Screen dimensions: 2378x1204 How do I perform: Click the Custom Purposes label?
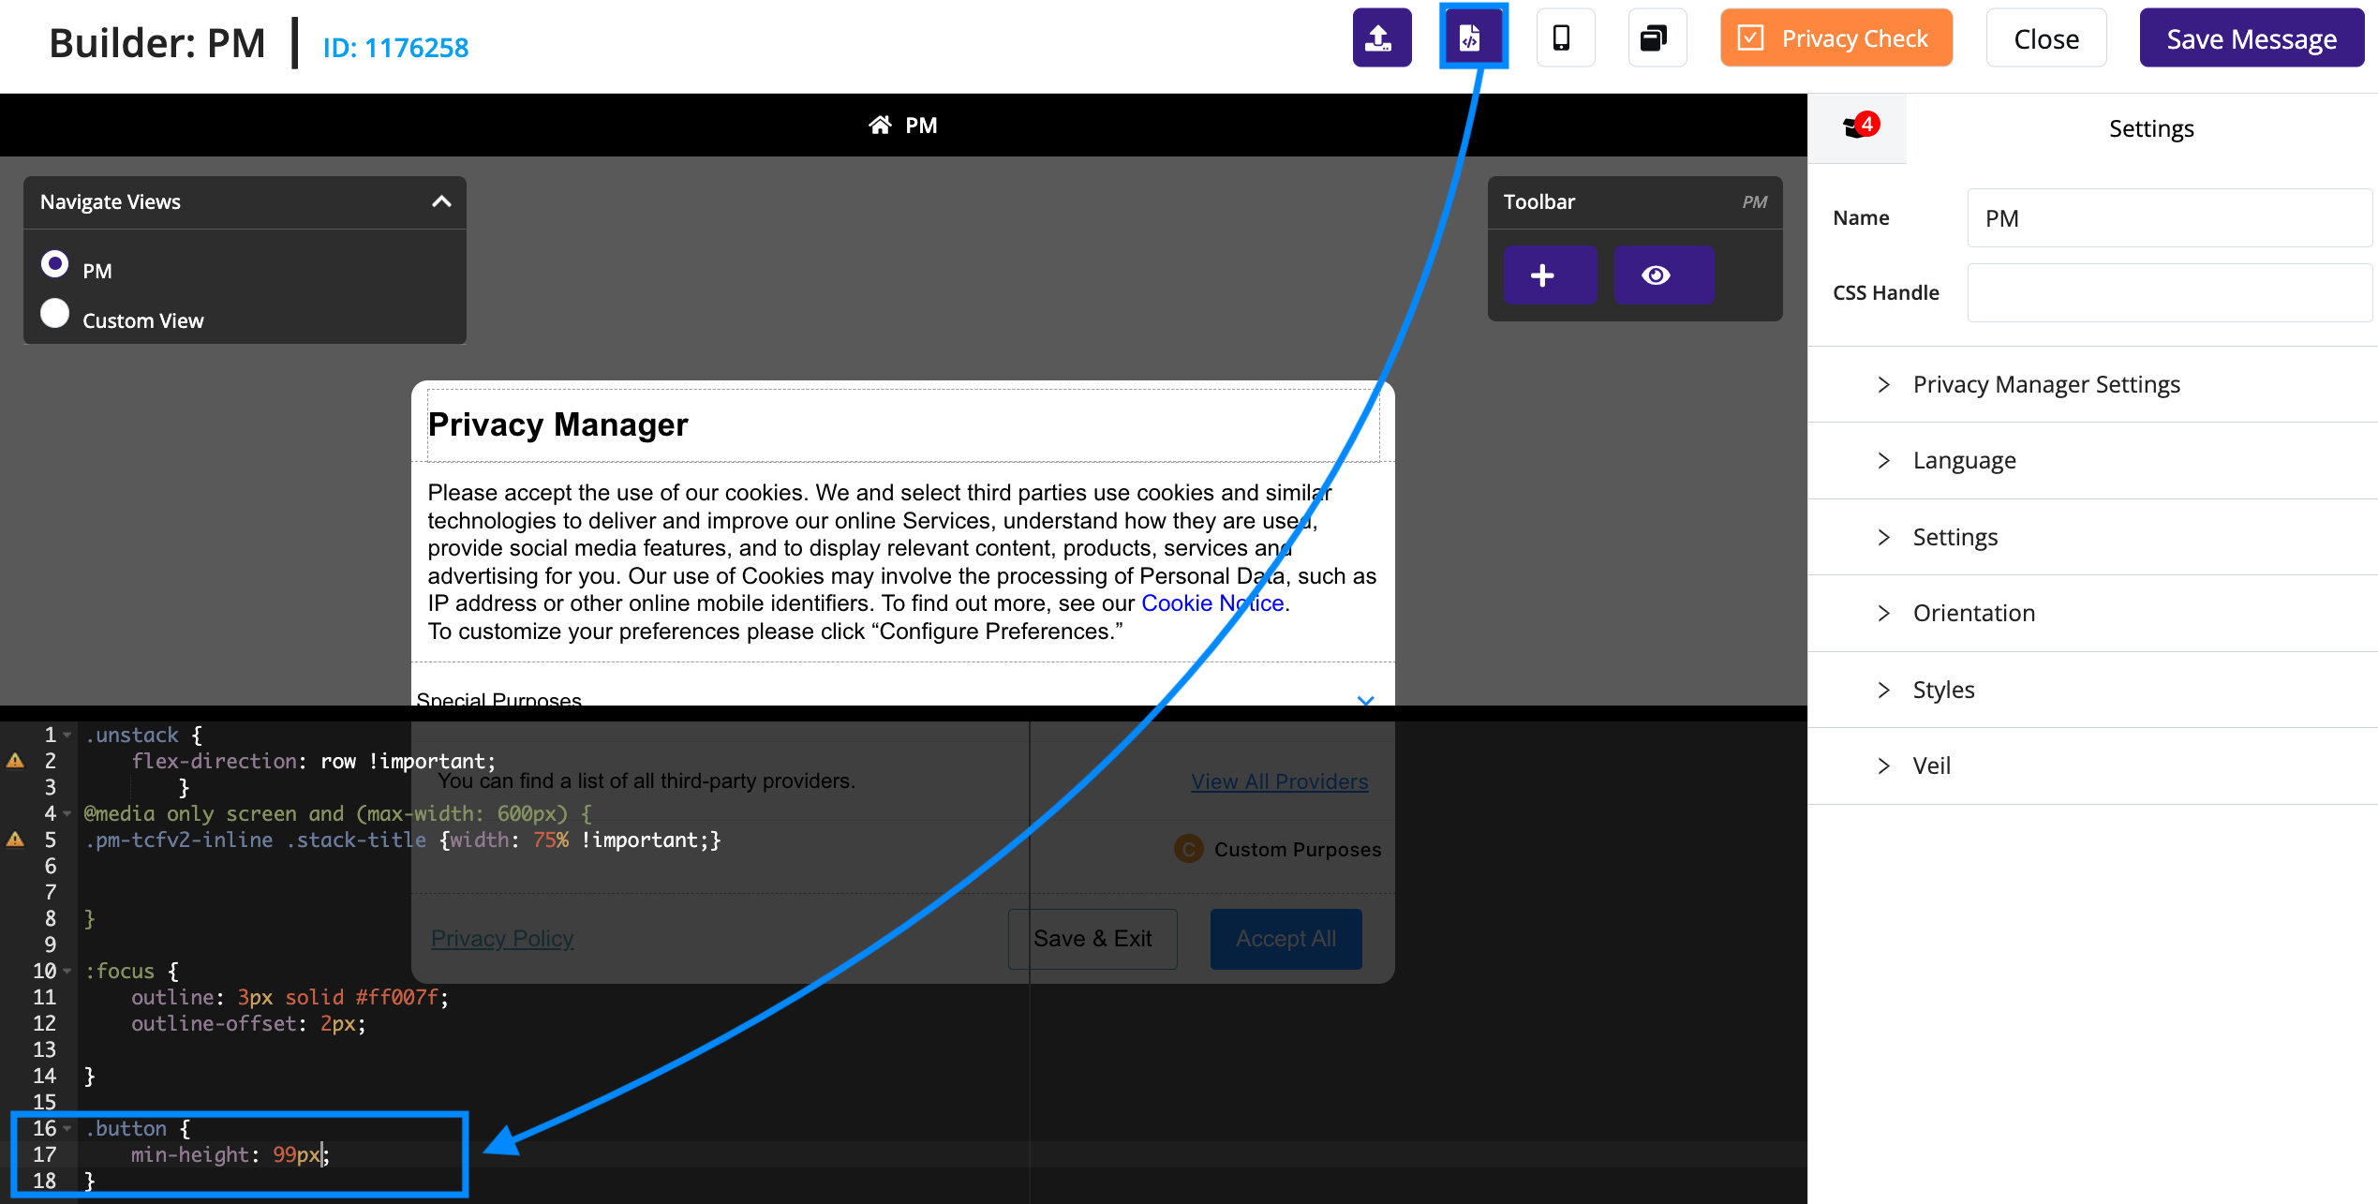(x=1298, y=850)
